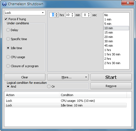
Task: Click the Chameleon Shutdown power icon in title bar
Action: [x=4, y=4]
